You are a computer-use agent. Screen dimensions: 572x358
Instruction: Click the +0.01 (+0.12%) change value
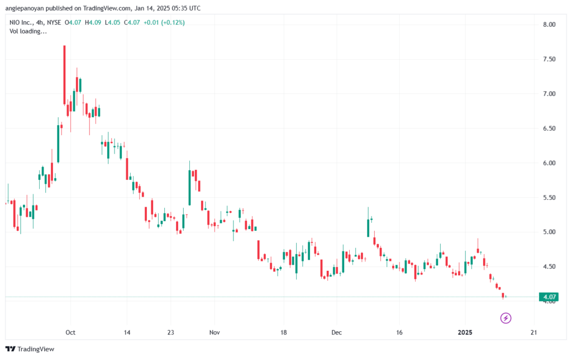point(164,22)
